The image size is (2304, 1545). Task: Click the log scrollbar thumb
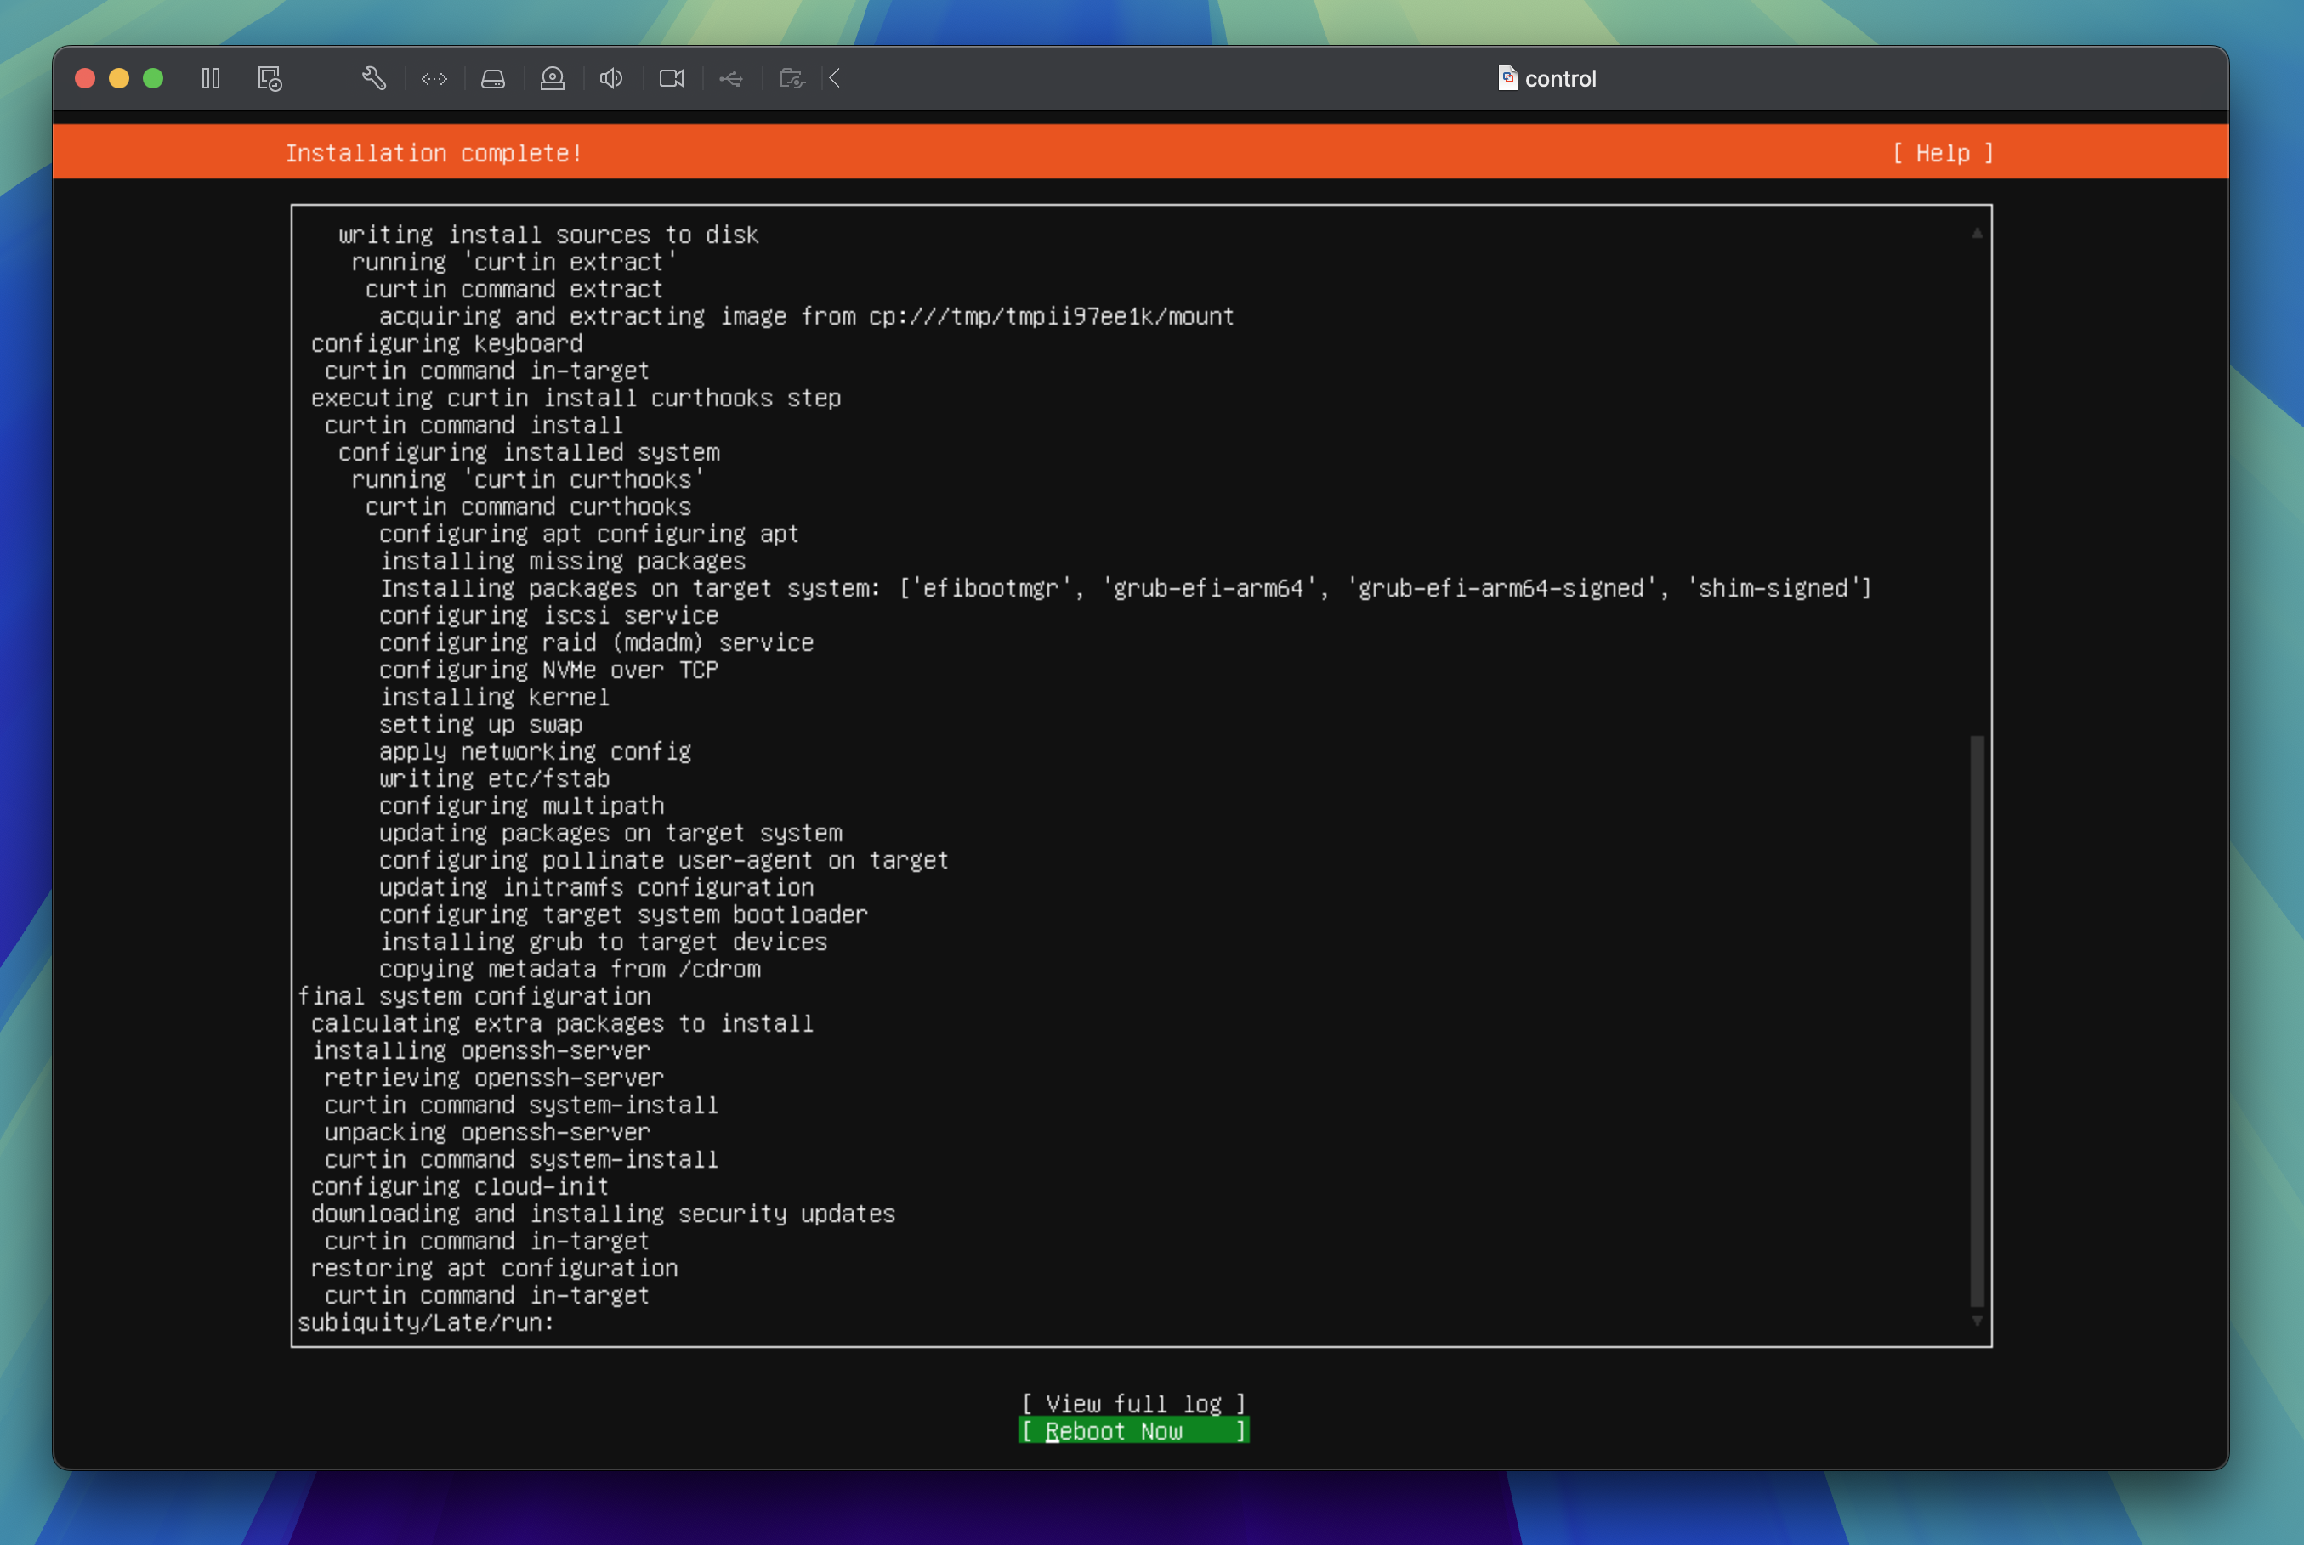[1976, 1020]
